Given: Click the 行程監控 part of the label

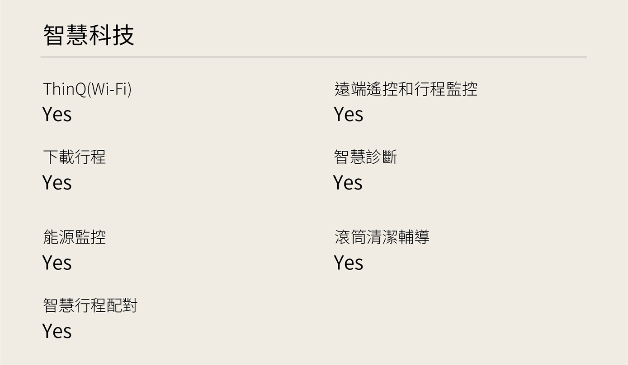Looking at the screenshot, I should tap(446, 89).
